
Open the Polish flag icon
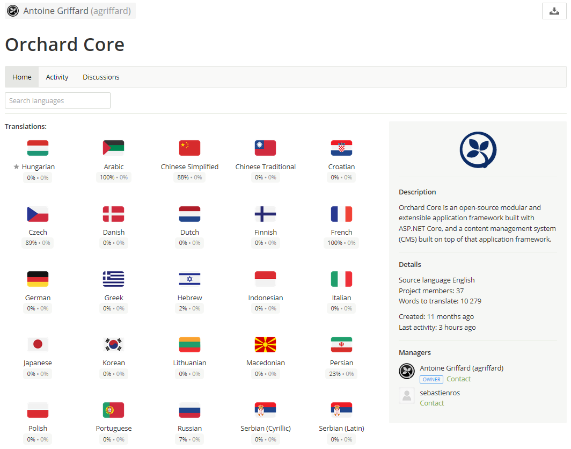38,410
